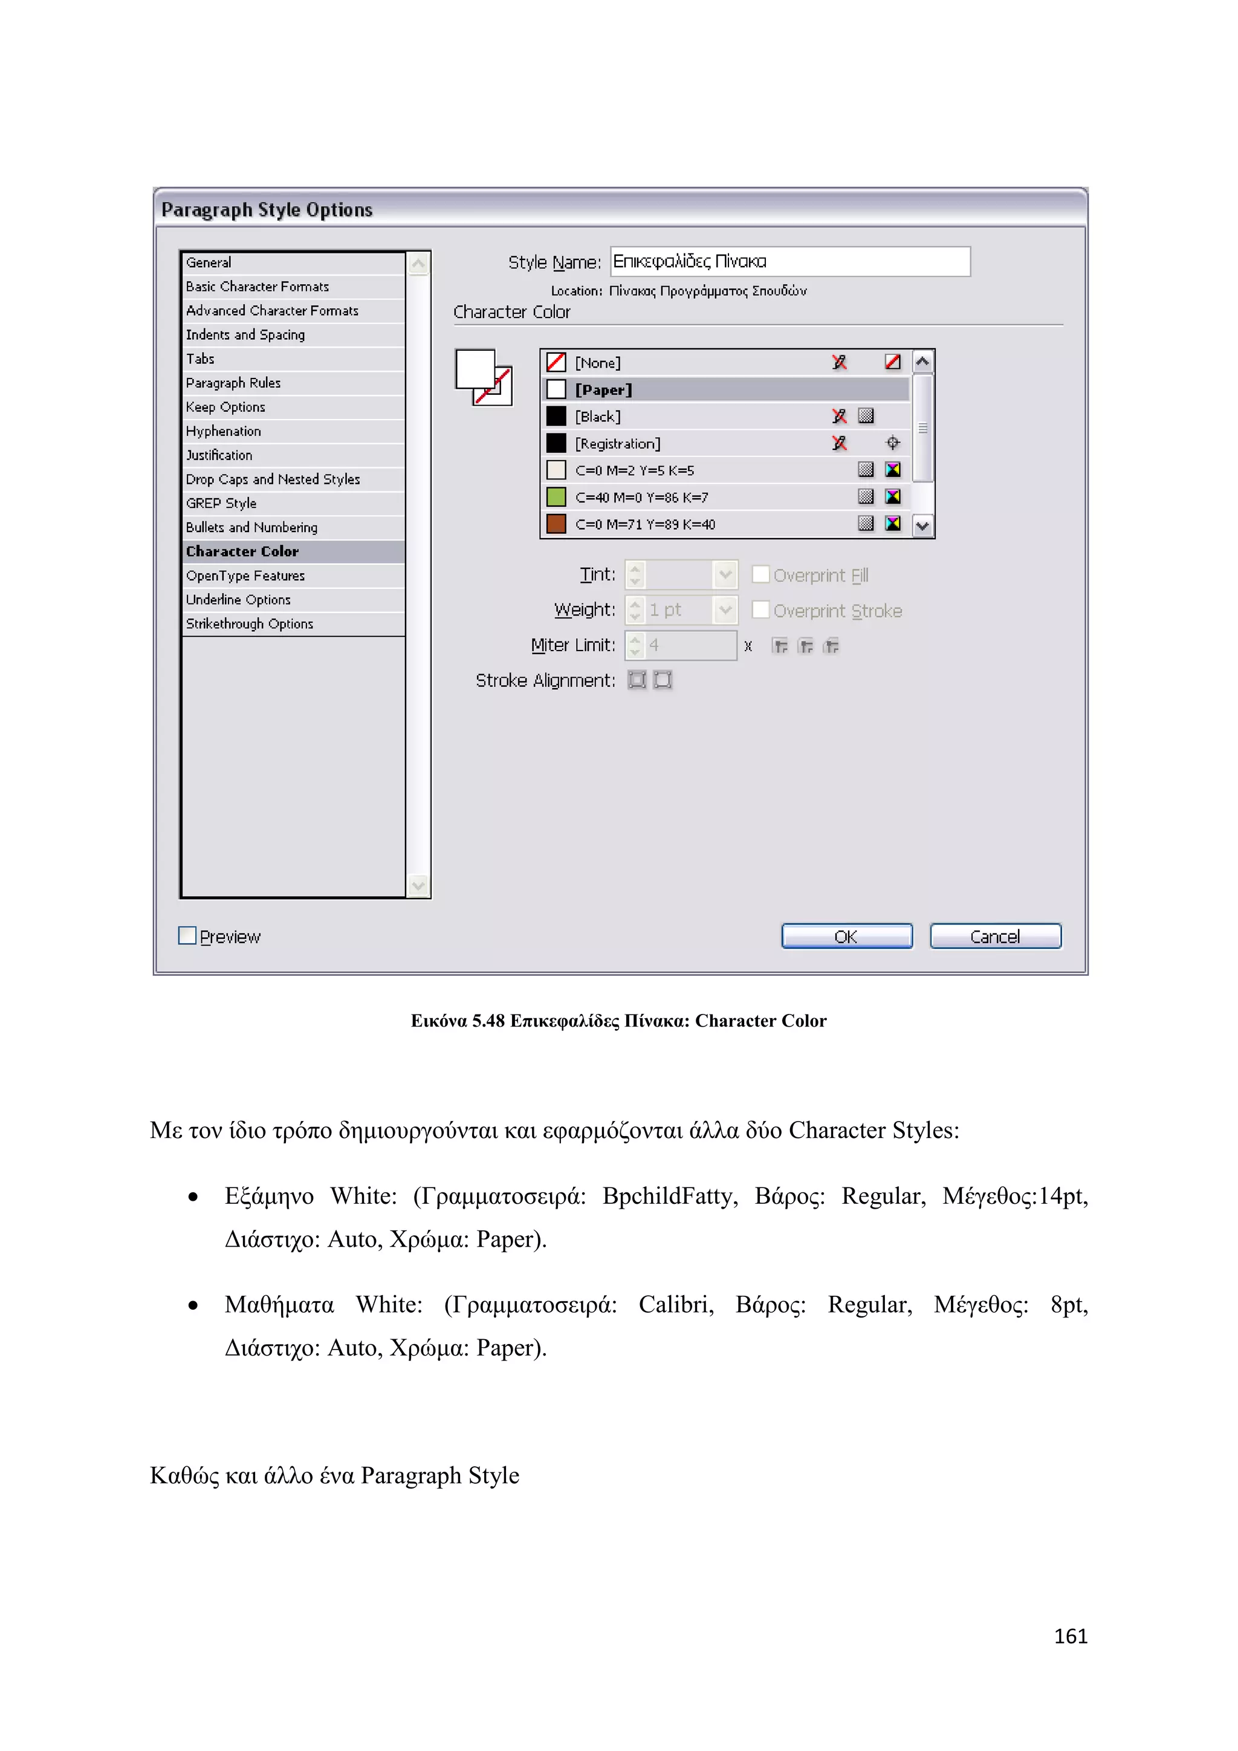Enable the Preview checkbox
The height and width of the screenshot is (1751, 1238).
pyautogui.click(x=187, y=935)
